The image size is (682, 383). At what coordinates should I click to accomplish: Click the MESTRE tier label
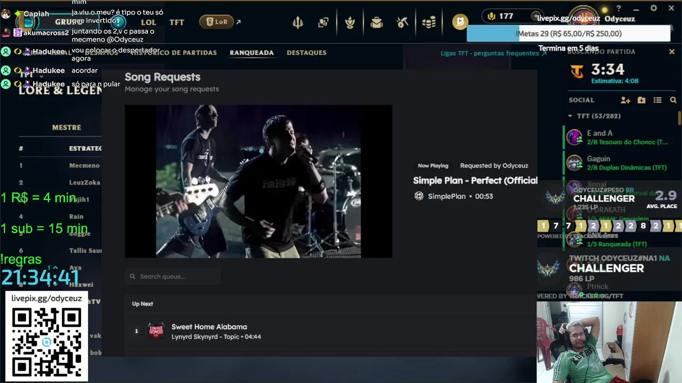(67, 128)
